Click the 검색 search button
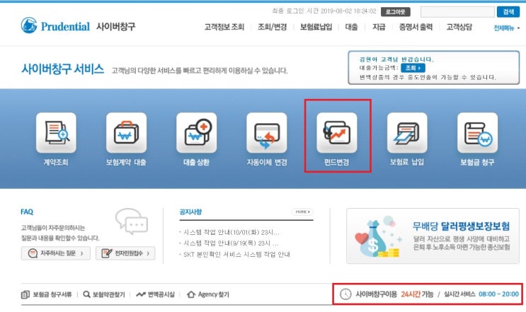The image size is (526, 312). click(508, 12)
